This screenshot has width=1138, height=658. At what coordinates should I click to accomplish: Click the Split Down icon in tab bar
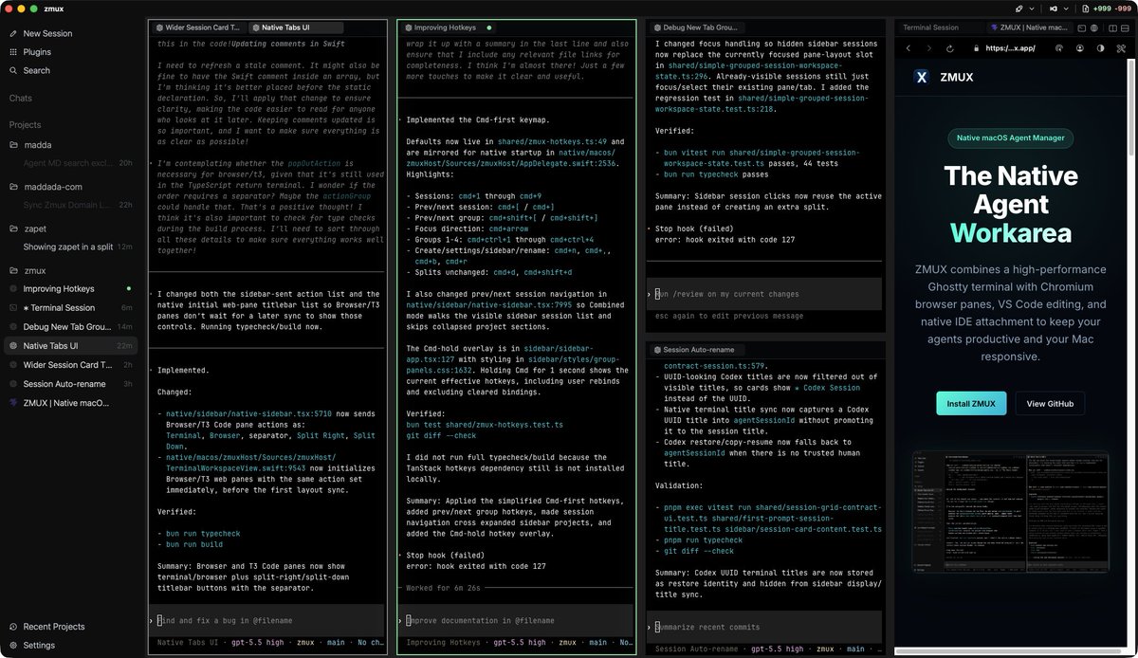(x=1125, y=27)
